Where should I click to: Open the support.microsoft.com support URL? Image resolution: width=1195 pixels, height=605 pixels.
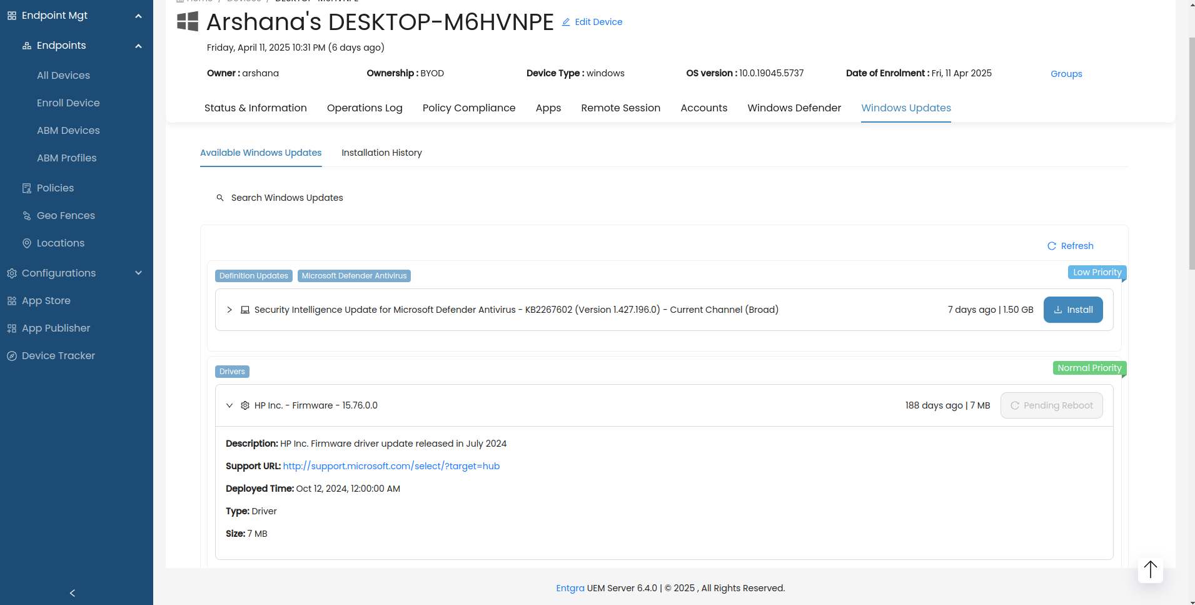pyautogui.click(x=391, y=466)
